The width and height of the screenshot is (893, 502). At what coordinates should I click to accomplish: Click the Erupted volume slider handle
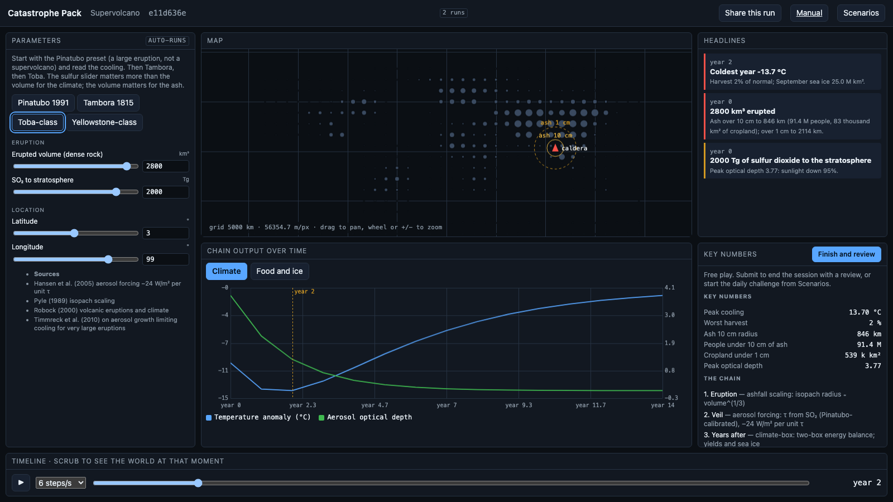127,166
